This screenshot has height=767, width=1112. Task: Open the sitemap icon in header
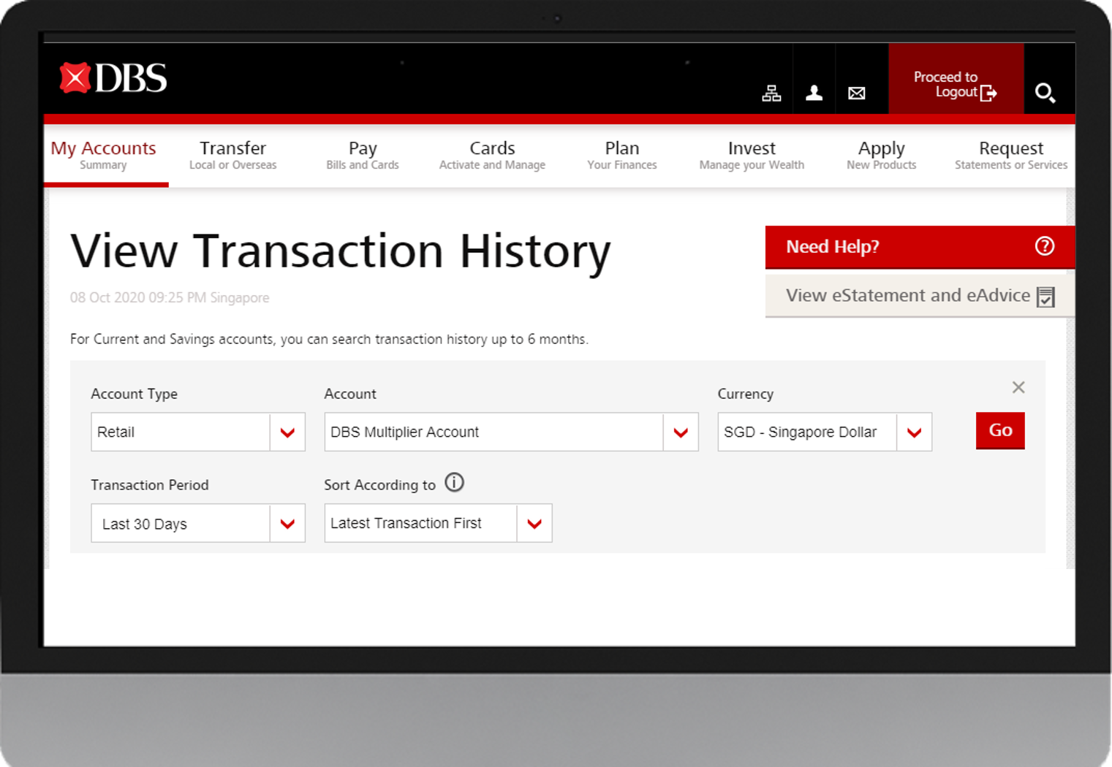coord(771,93)
